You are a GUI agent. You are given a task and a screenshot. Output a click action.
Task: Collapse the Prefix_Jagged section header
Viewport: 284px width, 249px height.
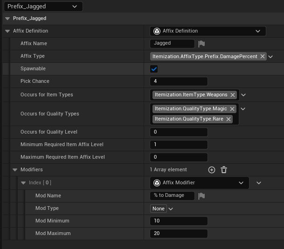click(7, 19)
